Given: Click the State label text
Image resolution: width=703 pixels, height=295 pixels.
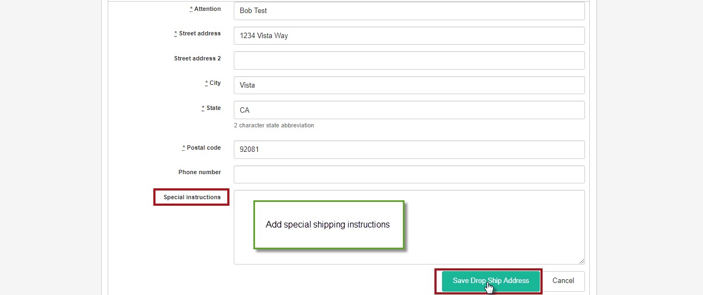Looking at the screenshot, I should [213, 108].
